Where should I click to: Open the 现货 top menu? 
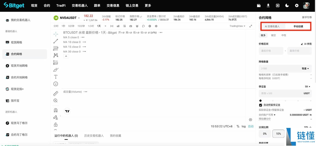point(34,6)
